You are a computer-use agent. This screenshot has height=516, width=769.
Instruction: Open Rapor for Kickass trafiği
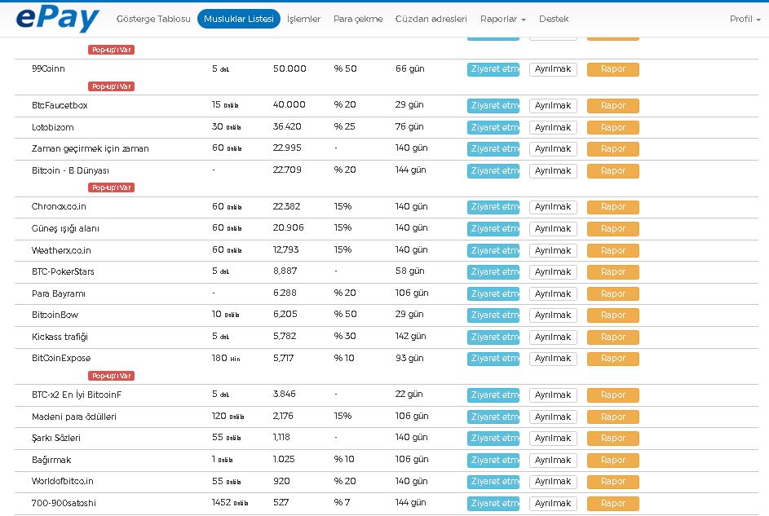613,337
